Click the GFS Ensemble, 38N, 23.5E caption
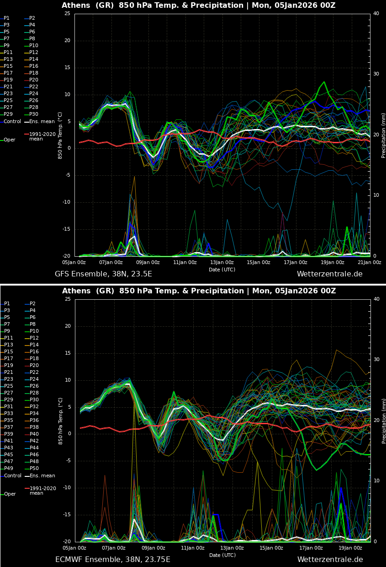Screen dimensions: 386x567 coord(103,274)
